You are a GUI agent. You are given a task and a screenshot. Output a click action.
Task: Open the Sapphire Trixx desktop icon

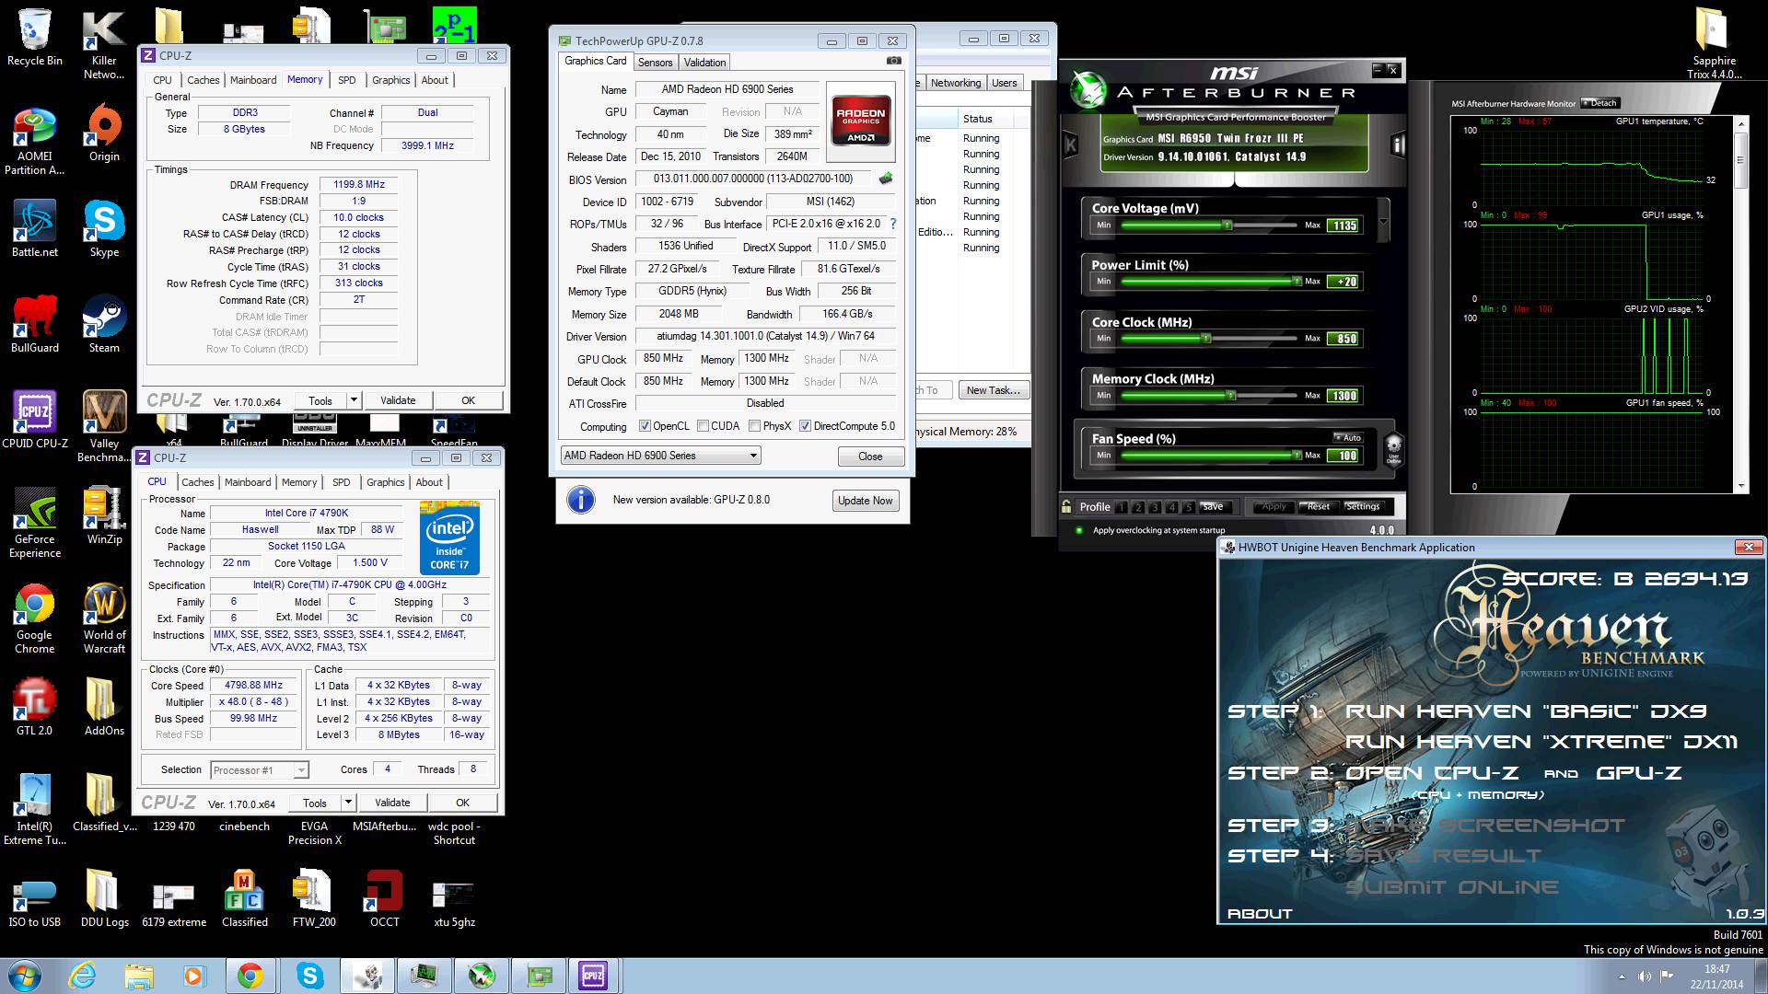coord(1714,44)
